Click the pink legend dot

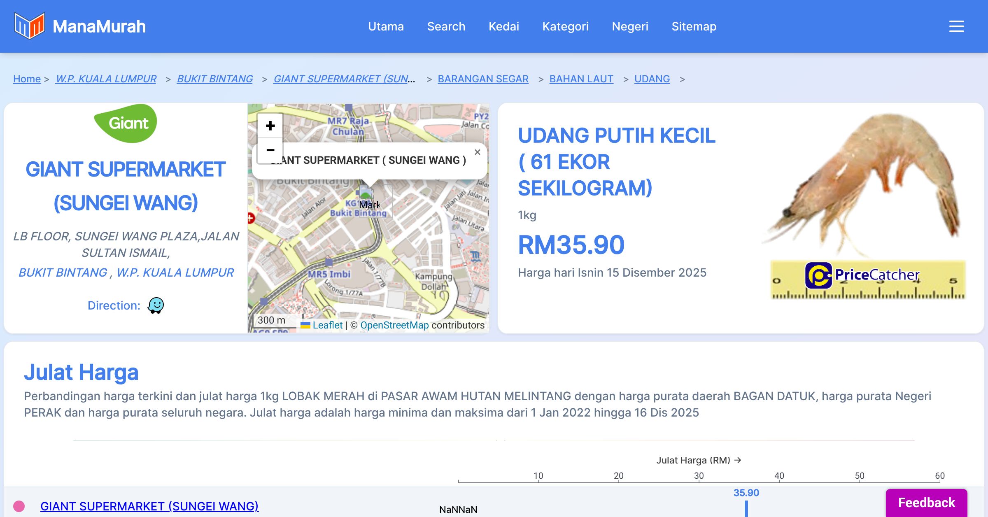(x=19, y=506)
